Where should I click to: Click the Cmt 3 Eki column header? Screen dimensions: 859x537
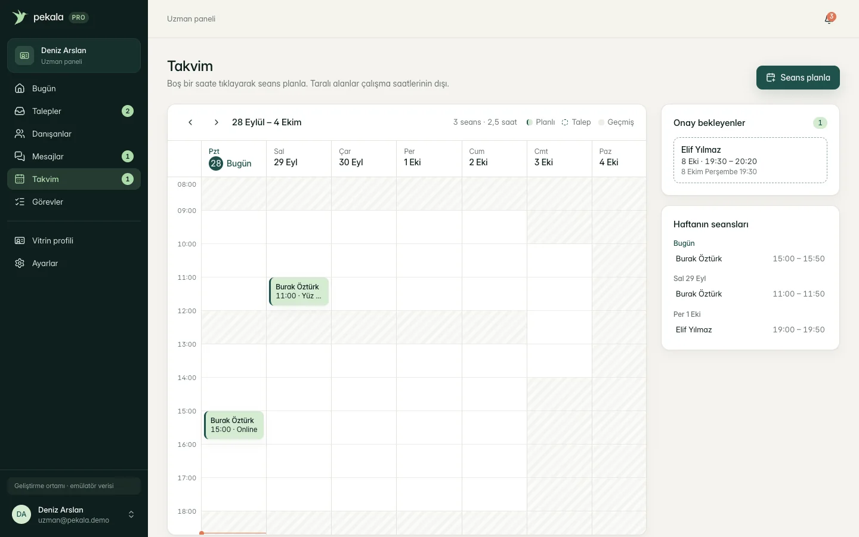click(560, 159)
